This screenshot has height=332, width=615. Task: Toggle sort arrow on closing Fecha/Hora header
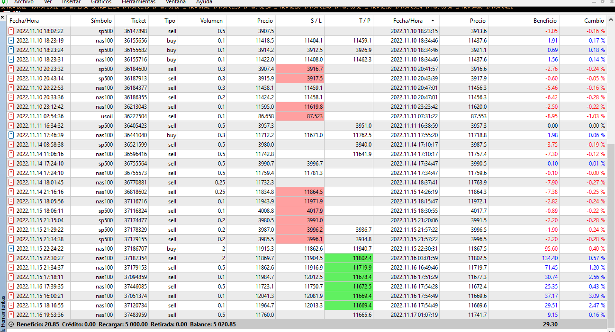[432, 21]
